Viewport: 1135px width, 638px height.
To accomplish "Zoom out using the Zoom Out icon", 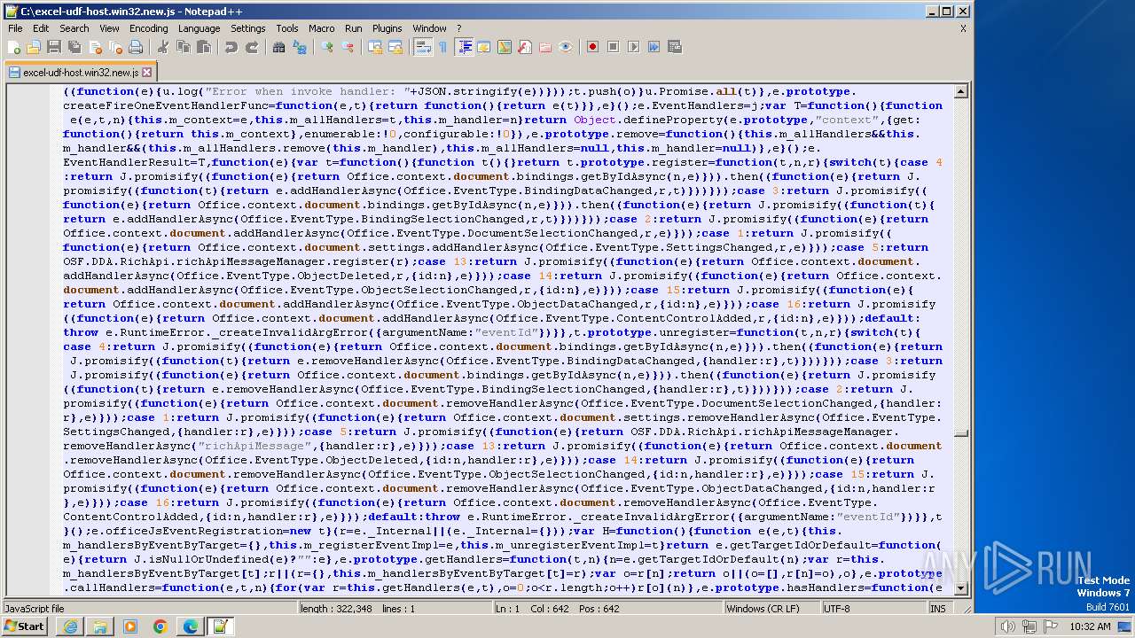I will [348, 47].
